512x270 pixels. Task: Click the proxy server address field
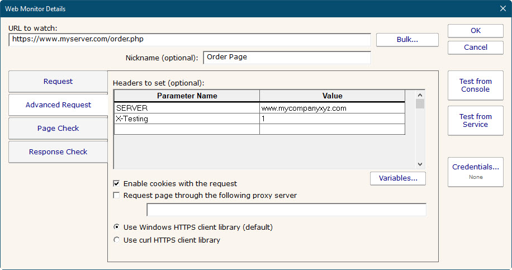(x=286, y=210)
